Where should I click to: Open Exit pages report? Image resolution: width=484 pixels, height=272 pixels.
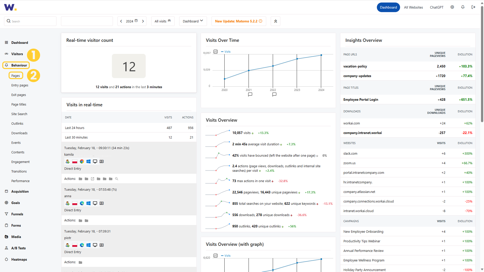pos(19,95)
